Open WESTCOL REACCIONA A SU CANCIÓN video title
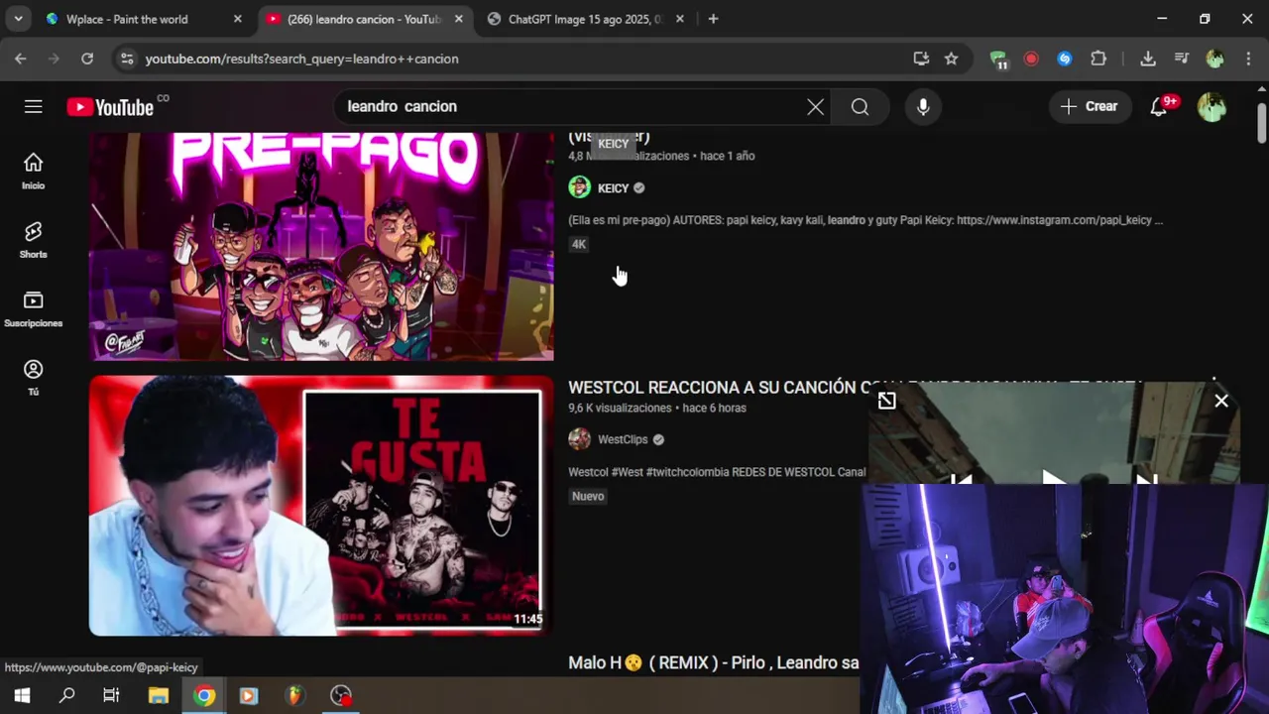The width and height of the screenshot is (1269, 714). pyautogui.click(x=718, y=387)
